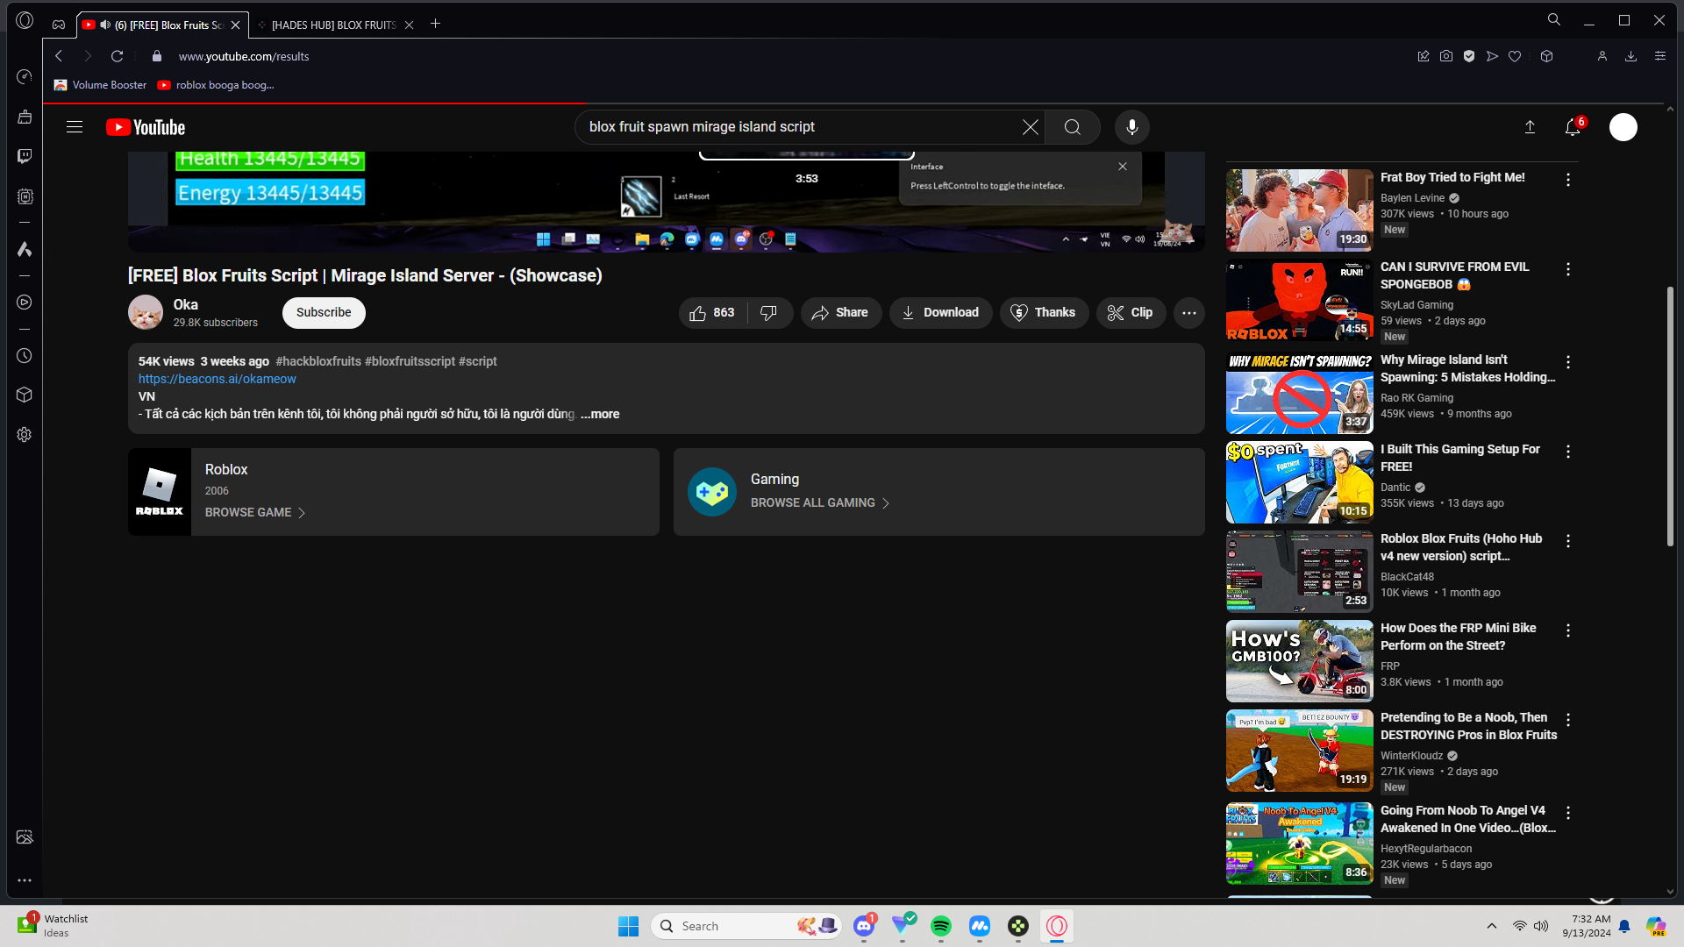Click the Download button under the video

pyautogui.click(x=940, y=313)
